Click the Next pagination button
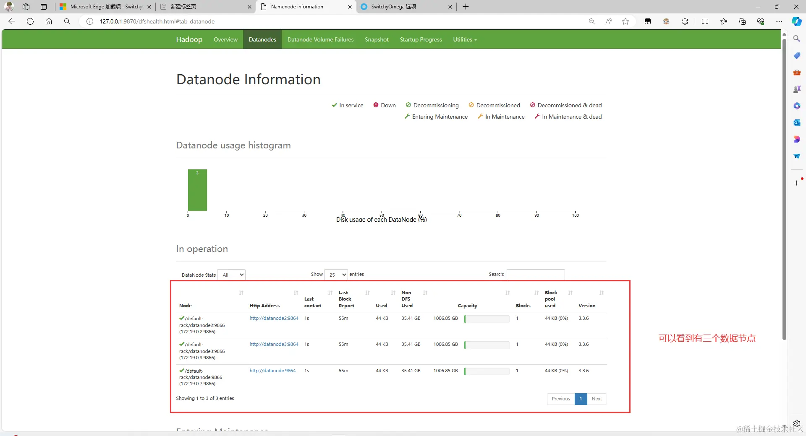 597,399
